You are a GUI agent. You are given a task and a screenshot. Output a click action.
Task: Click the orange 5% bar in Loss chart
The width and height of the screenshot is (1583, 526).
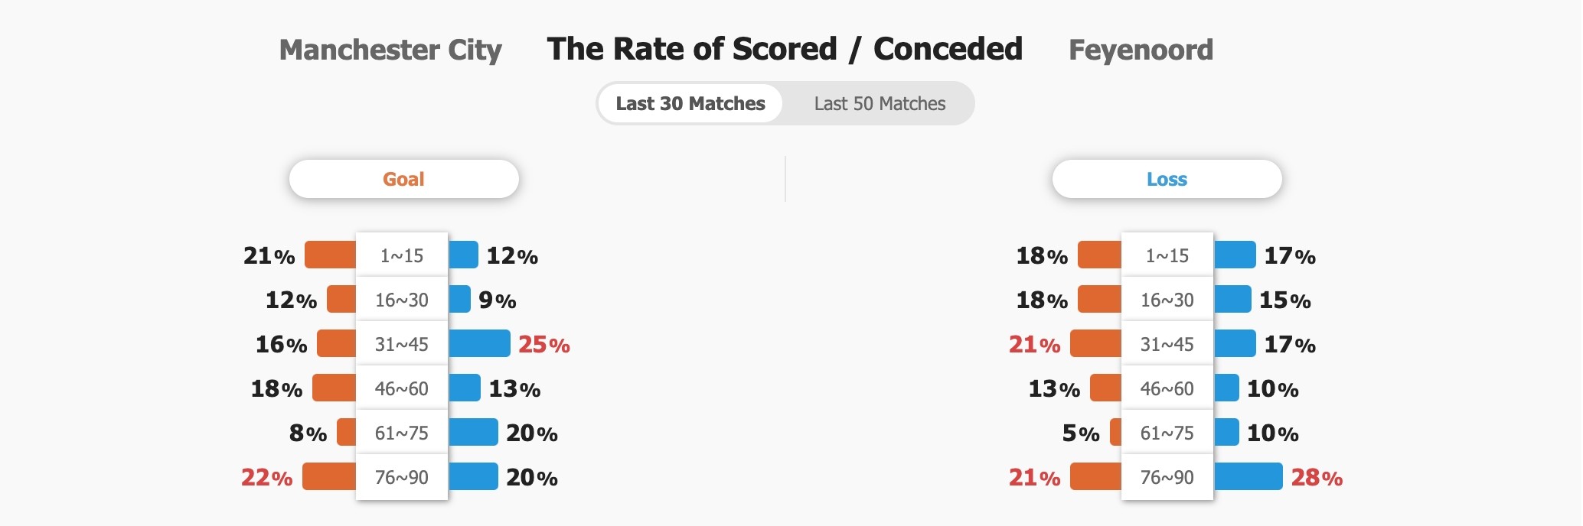point(1115,432)
